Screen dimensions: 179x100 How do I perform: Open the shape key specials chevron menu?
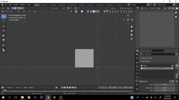tap(176, 71)
